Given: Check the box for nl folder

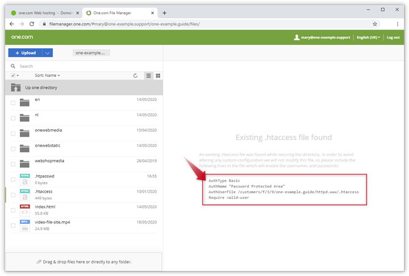Looking at the screenshot, I should click(x=13, y=118).
